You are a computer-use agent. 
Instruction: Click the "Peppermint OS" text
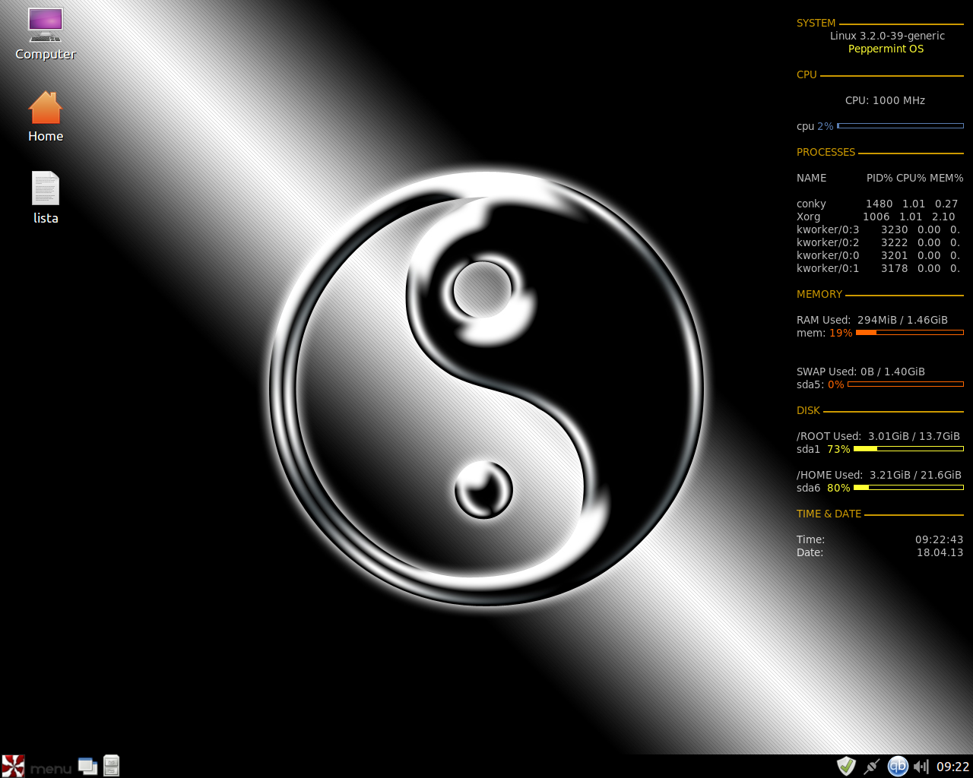[x=886, y=49]
